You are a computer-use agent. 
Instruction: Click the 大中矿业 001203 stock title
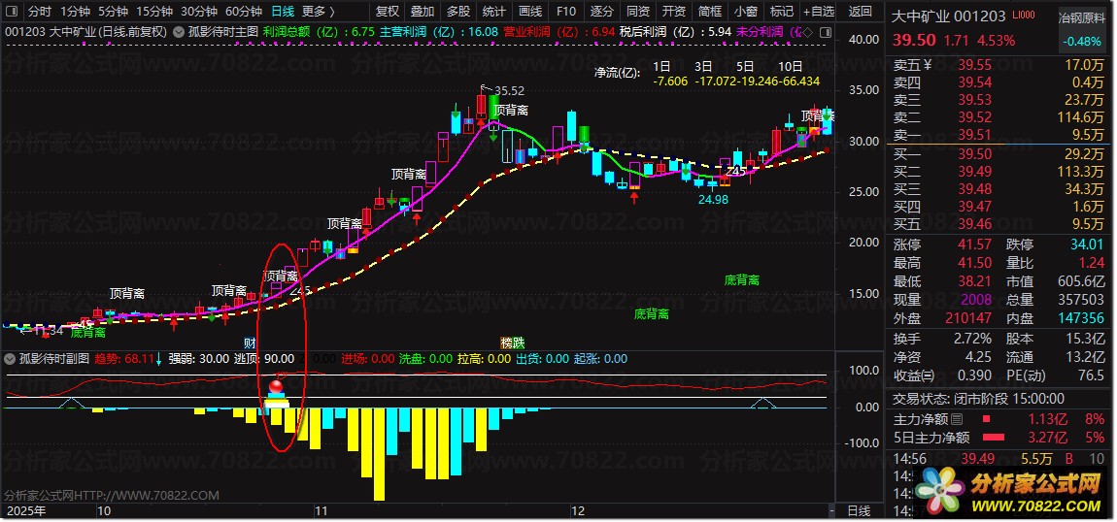948,16
